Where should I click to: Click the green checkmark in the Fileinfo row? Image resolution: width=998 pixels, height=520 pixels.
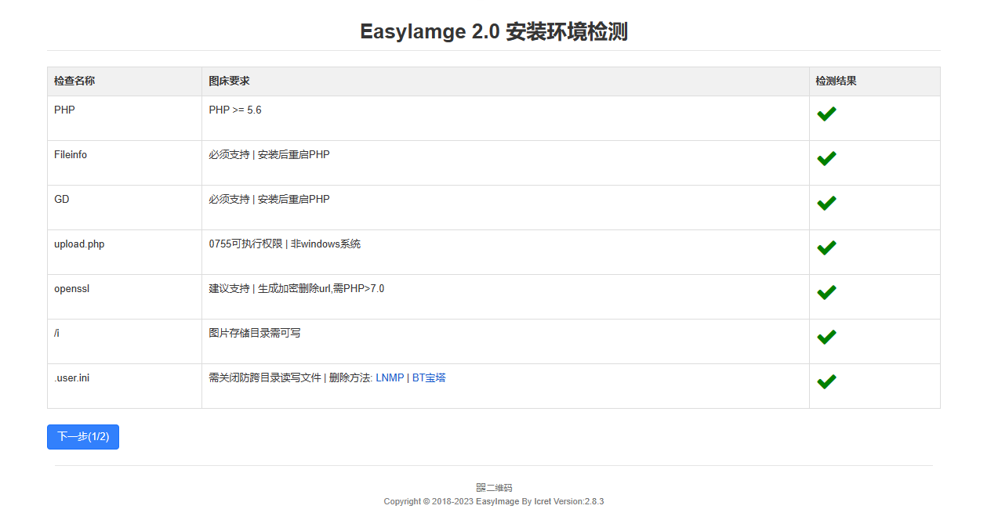pos(826,159)
